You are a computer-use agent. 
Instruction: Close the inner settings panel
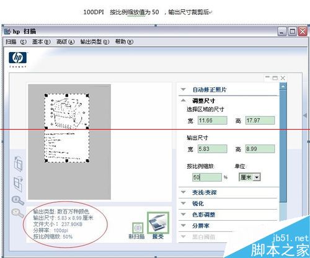pyautogui.click(x=283, y=78)
